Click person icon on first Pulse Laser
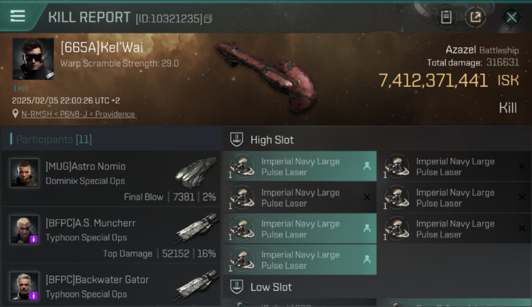The image size is (532, 307). (367, 166)
